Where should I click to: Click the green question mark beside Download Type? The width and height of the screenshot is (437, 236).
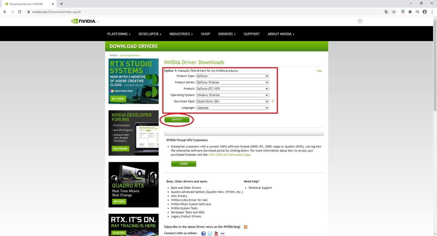click(272, 102)
